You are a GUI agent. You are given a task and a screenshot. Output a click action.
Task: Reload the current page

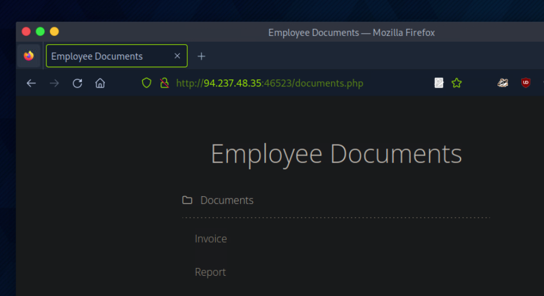[77, 83]
